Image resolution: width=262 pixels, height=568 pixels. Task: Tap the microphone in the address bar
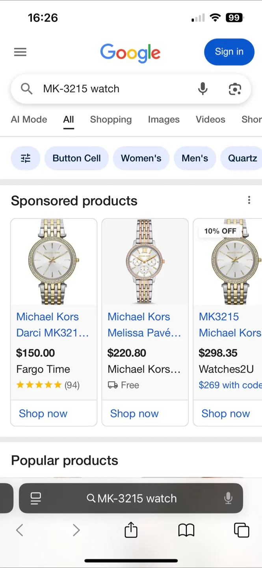tap(229, 498)
